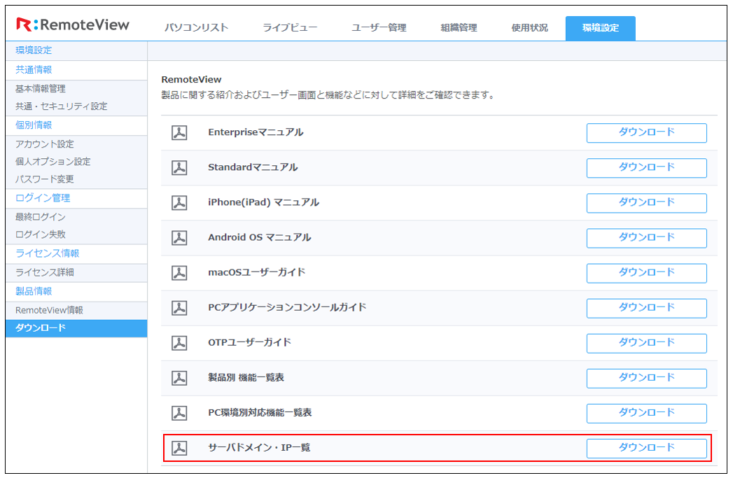Open PDF icon for PCアプリケーションコンソールガイド
733x478 pixels.
179,308
